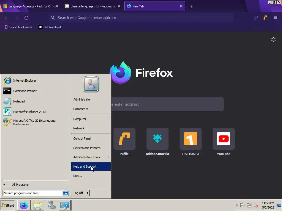Open Server Manager taskbar icon

pyautogui.click(x=51, y=205)
